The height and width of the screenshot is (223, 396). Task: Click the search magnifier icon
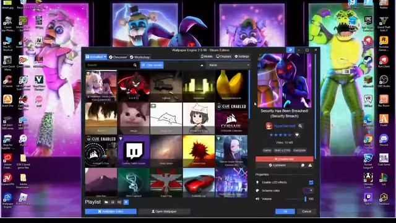pos(135,65)
